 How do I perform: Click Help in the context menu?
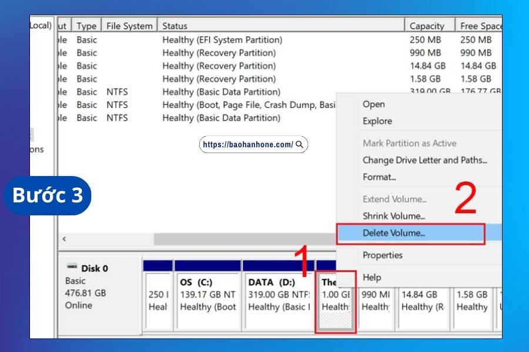pyautogui.click(x=371, y=277)
